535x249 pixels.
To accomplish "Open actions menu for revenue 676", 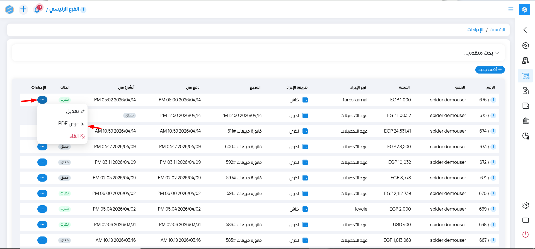I will tap(42, 100).
